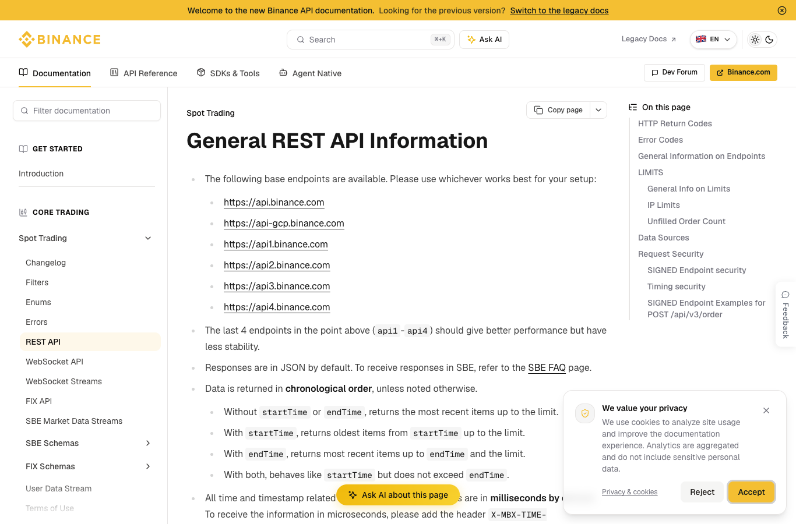Open the Documentation tab
This screenshot has height=524, width=796.
coord(55,73)
